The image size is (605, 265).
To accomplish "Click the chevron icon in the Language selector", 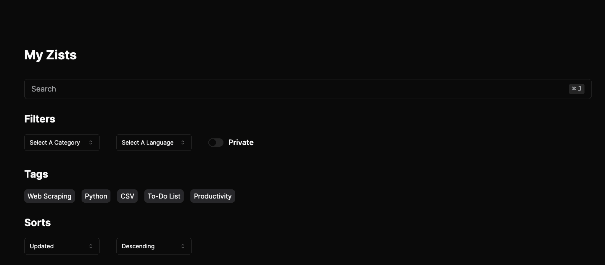I will pos(183,143).
